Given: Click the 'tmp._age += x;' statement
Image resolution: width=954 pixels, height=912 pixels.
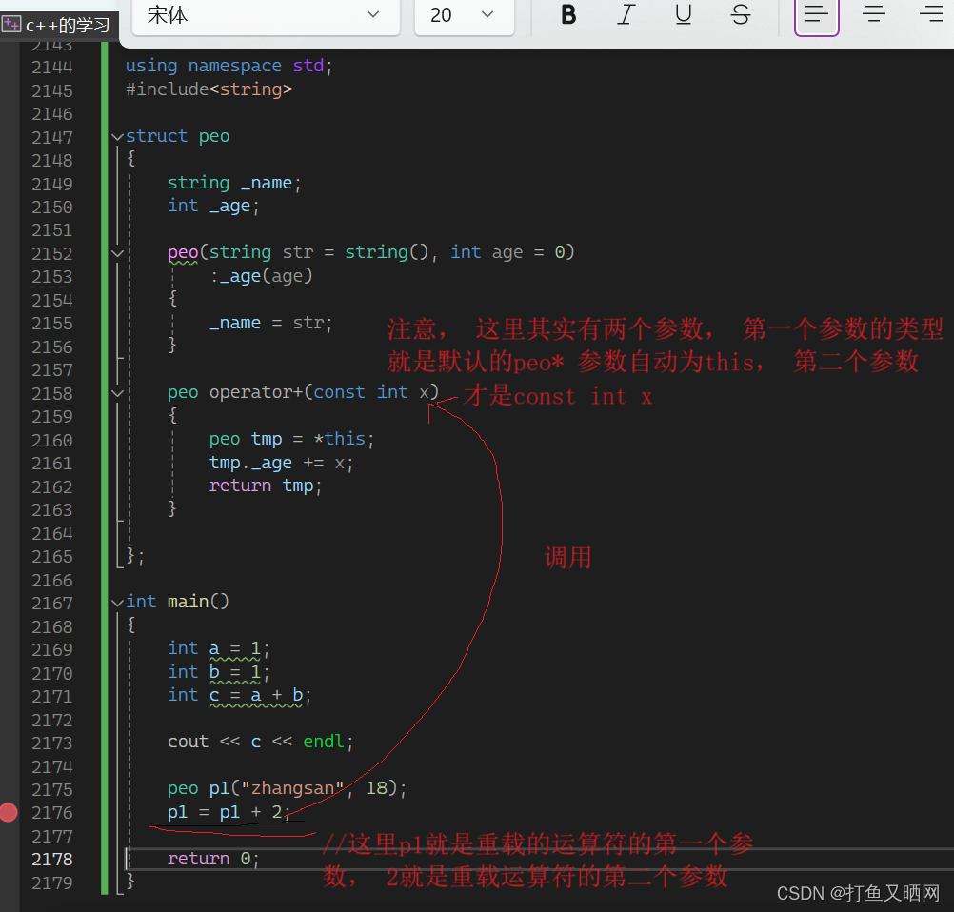Looking at the screenshot, I should [x=281, y=463].
